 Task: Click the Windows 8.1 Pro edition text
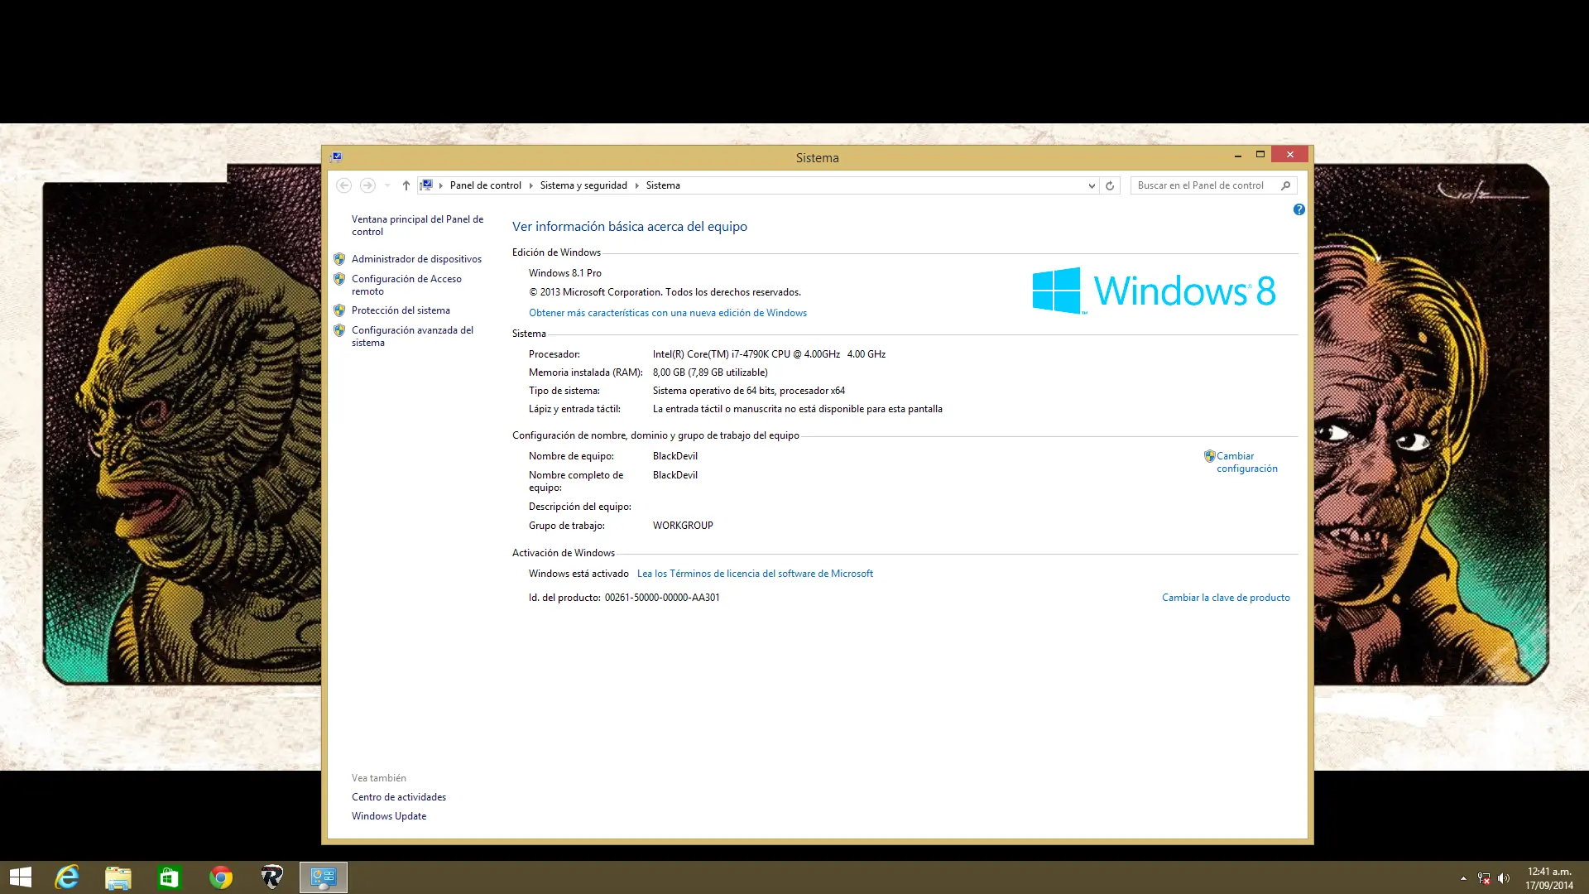(565, 273)
